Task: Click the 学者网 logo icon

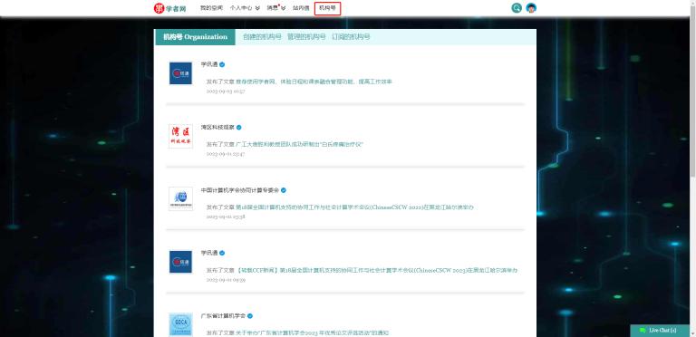Action: click(159, 8)
